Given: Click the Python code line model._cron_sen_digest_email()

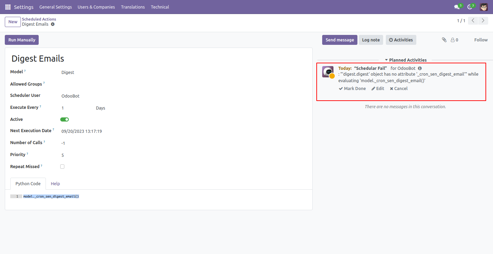Looking at the screenshot, I should point(51,196).
